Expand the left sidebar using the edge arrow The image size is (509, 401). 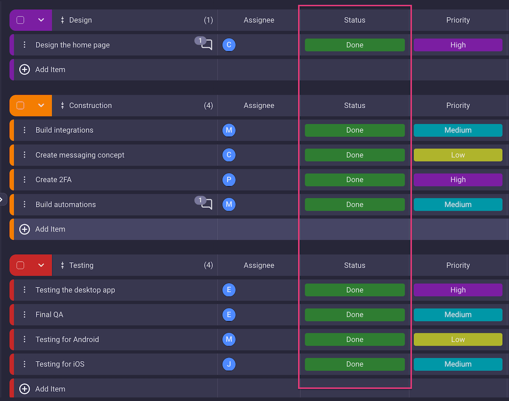tap(2, 199)
